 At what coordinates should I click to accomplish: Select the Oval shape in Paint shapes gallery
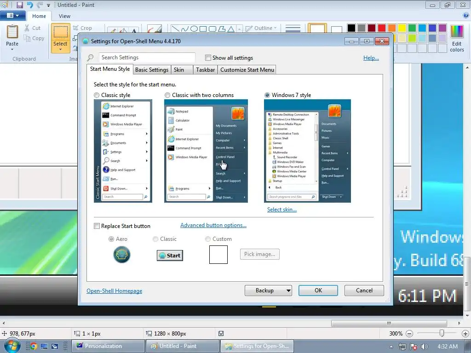click(x=194, y=29)
